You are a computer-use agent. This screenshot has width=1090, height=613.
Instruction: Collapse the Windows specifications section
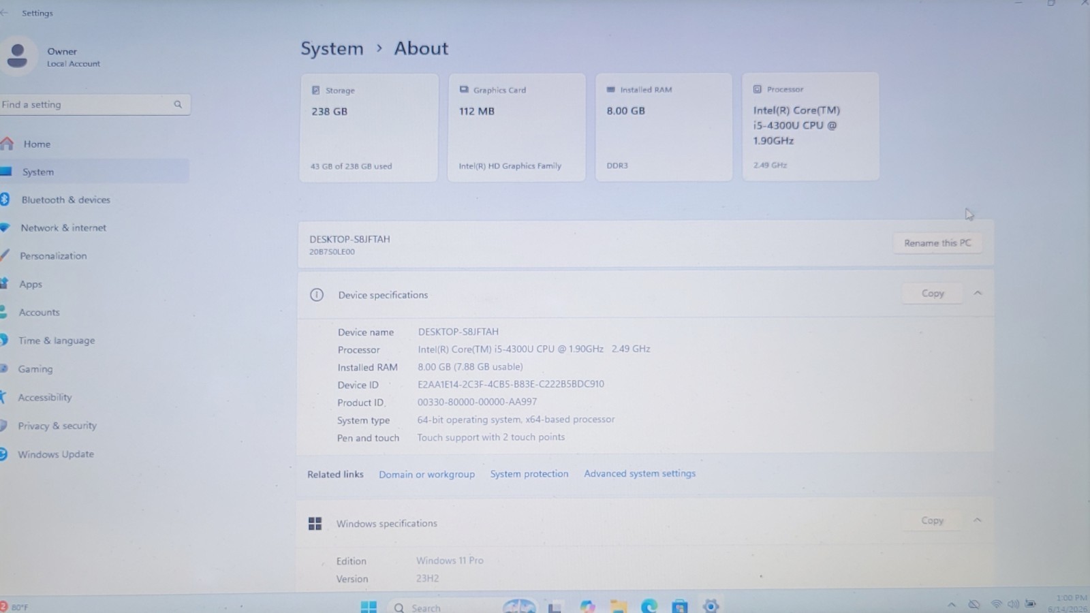977,520
